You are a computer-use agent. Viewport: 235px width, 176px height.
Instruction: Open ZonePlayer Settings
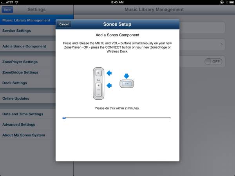tap(28, 62)
